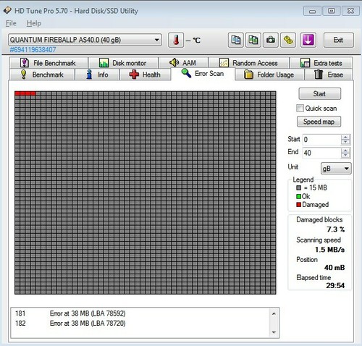Viewport: 362px width, 346px height.
Task: Open the File Benchmark tab
Action: [49, 63]
